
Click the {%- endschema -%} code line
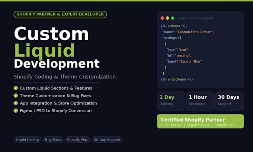177,79
